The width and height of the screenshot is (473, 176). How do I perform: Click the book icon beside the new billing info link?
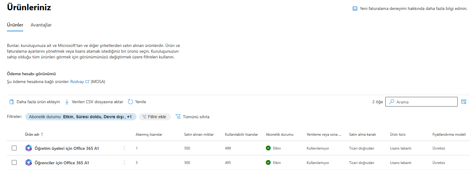[355, 8]
